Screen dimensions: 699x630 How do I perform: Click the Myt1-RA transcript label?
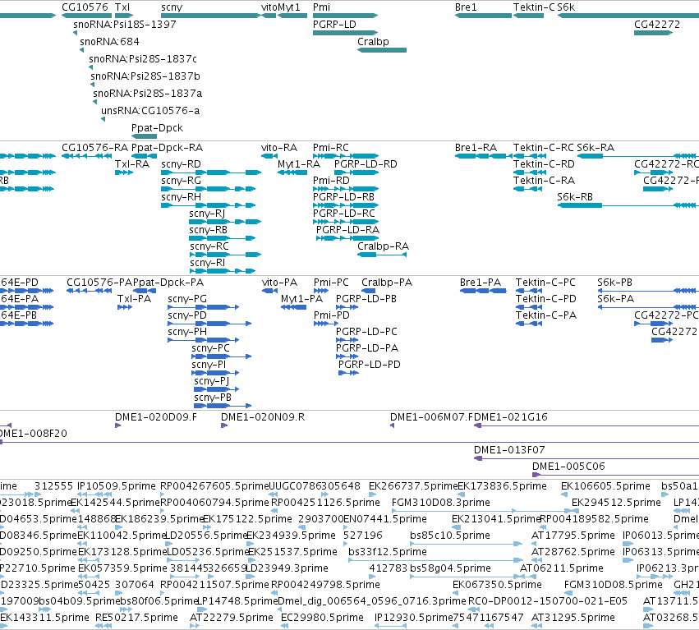[299, 164]
